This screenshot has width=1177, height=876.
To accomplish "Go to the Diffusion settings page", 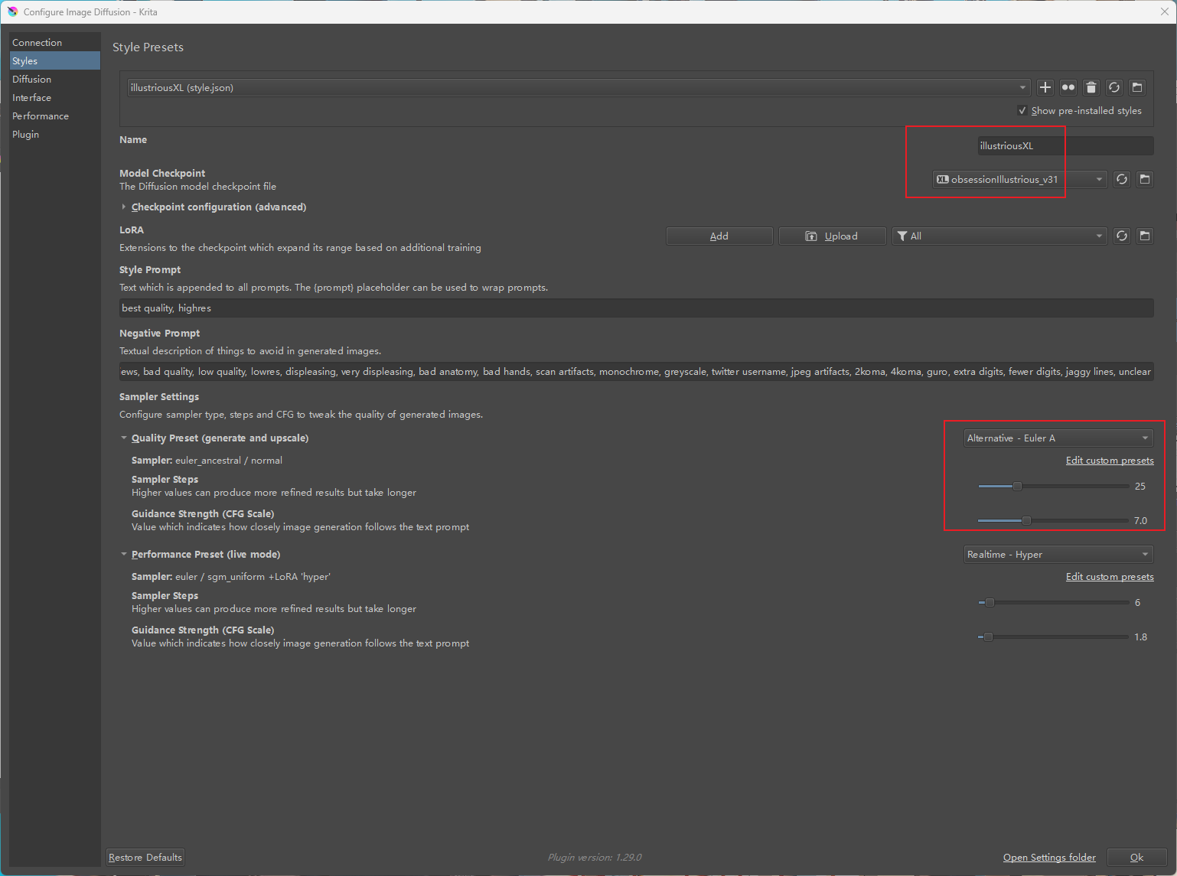I will 55,79.
